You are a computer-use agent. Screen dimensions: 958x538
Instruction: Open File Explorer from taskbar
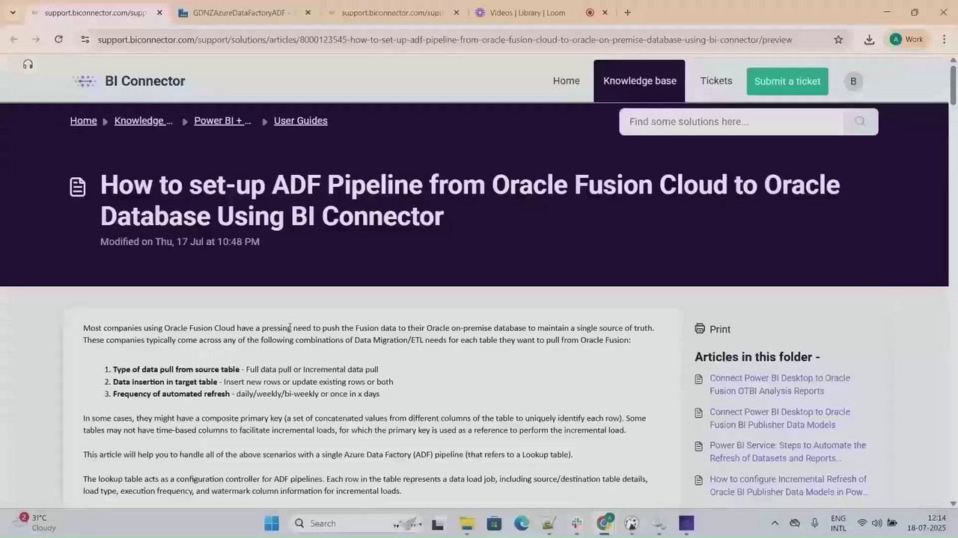[x=466, y=523]
